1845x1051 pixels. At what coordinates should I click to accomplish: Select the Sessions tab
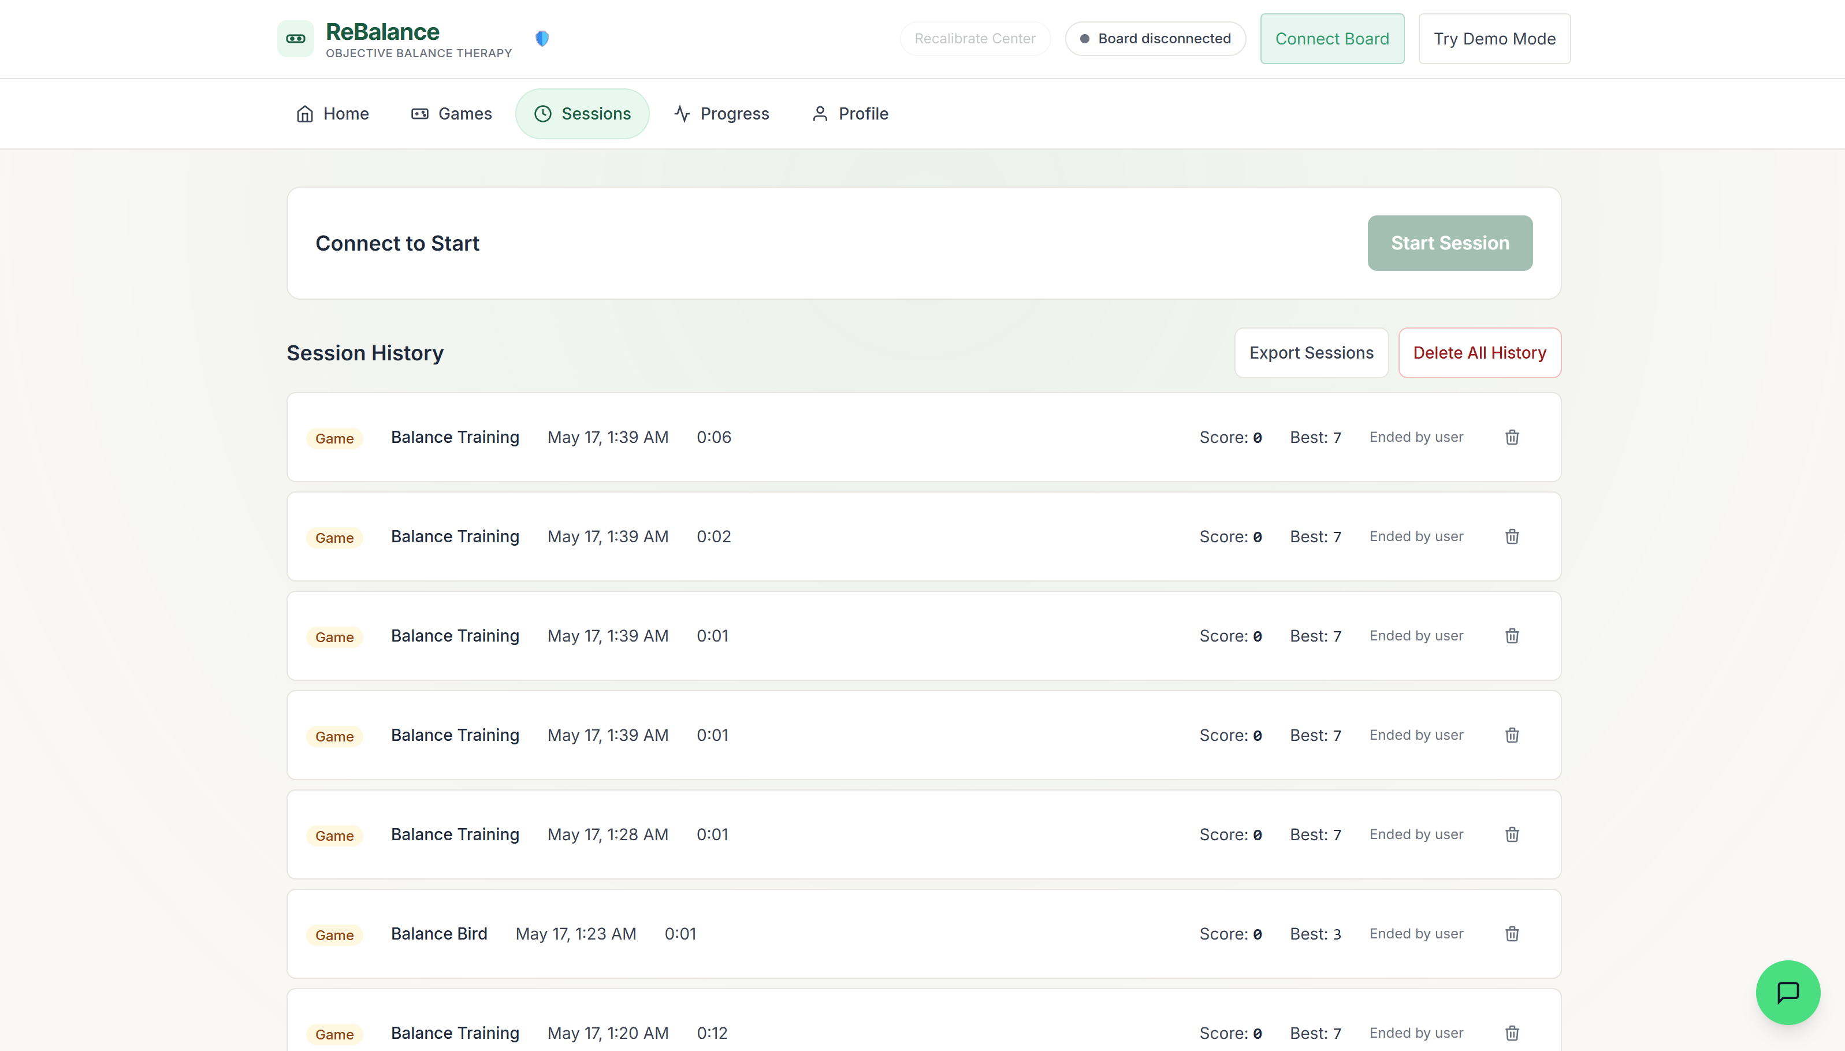tap(582, 113)
